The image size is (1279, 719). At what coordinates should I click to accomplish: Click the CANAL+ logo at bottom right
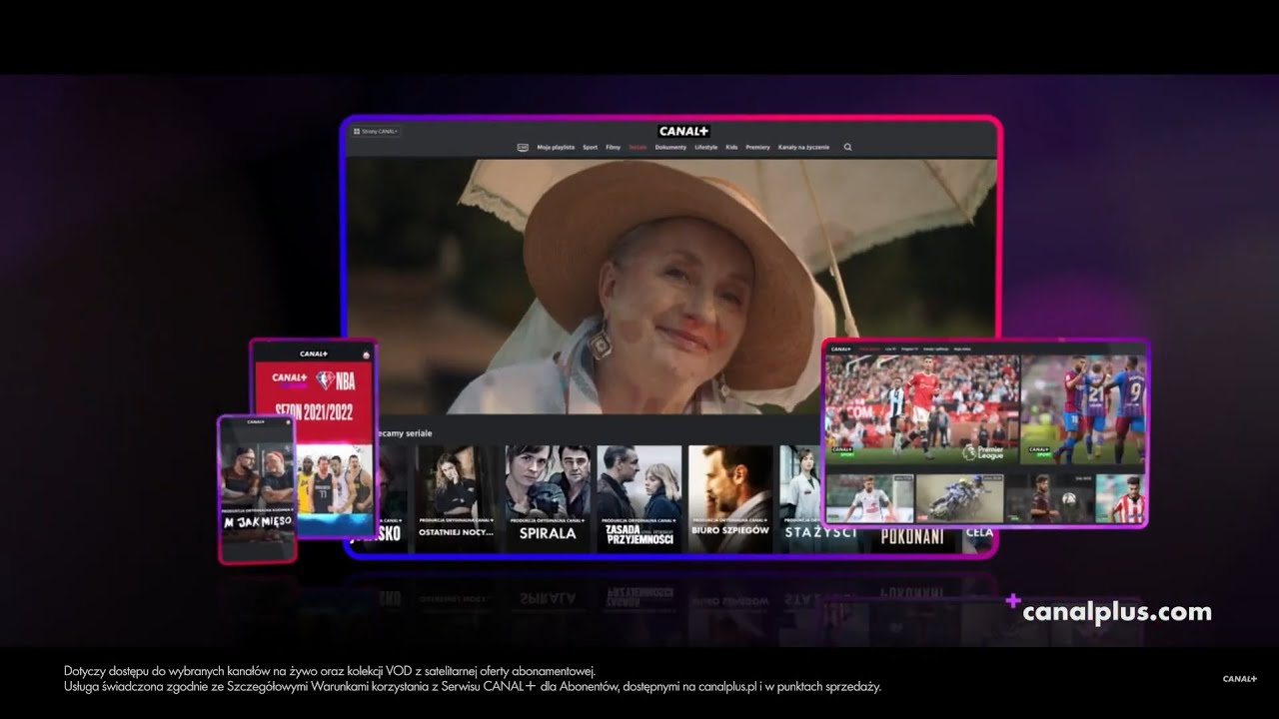click(x=1240, y=679)
